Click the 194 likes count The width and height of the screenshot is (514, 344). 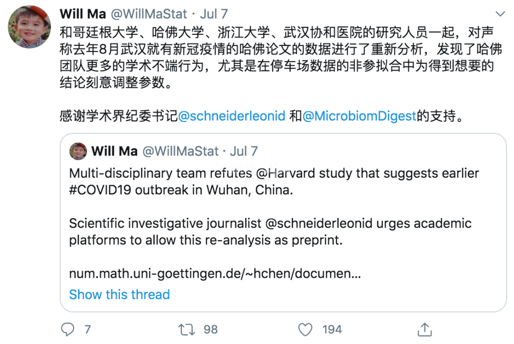click(331, 329)
